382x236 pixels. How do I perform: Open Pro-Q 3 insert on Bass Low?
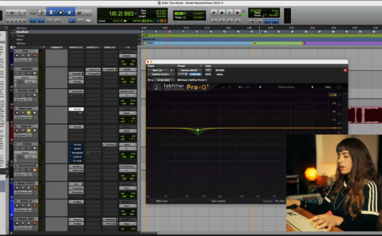point(76,109)
